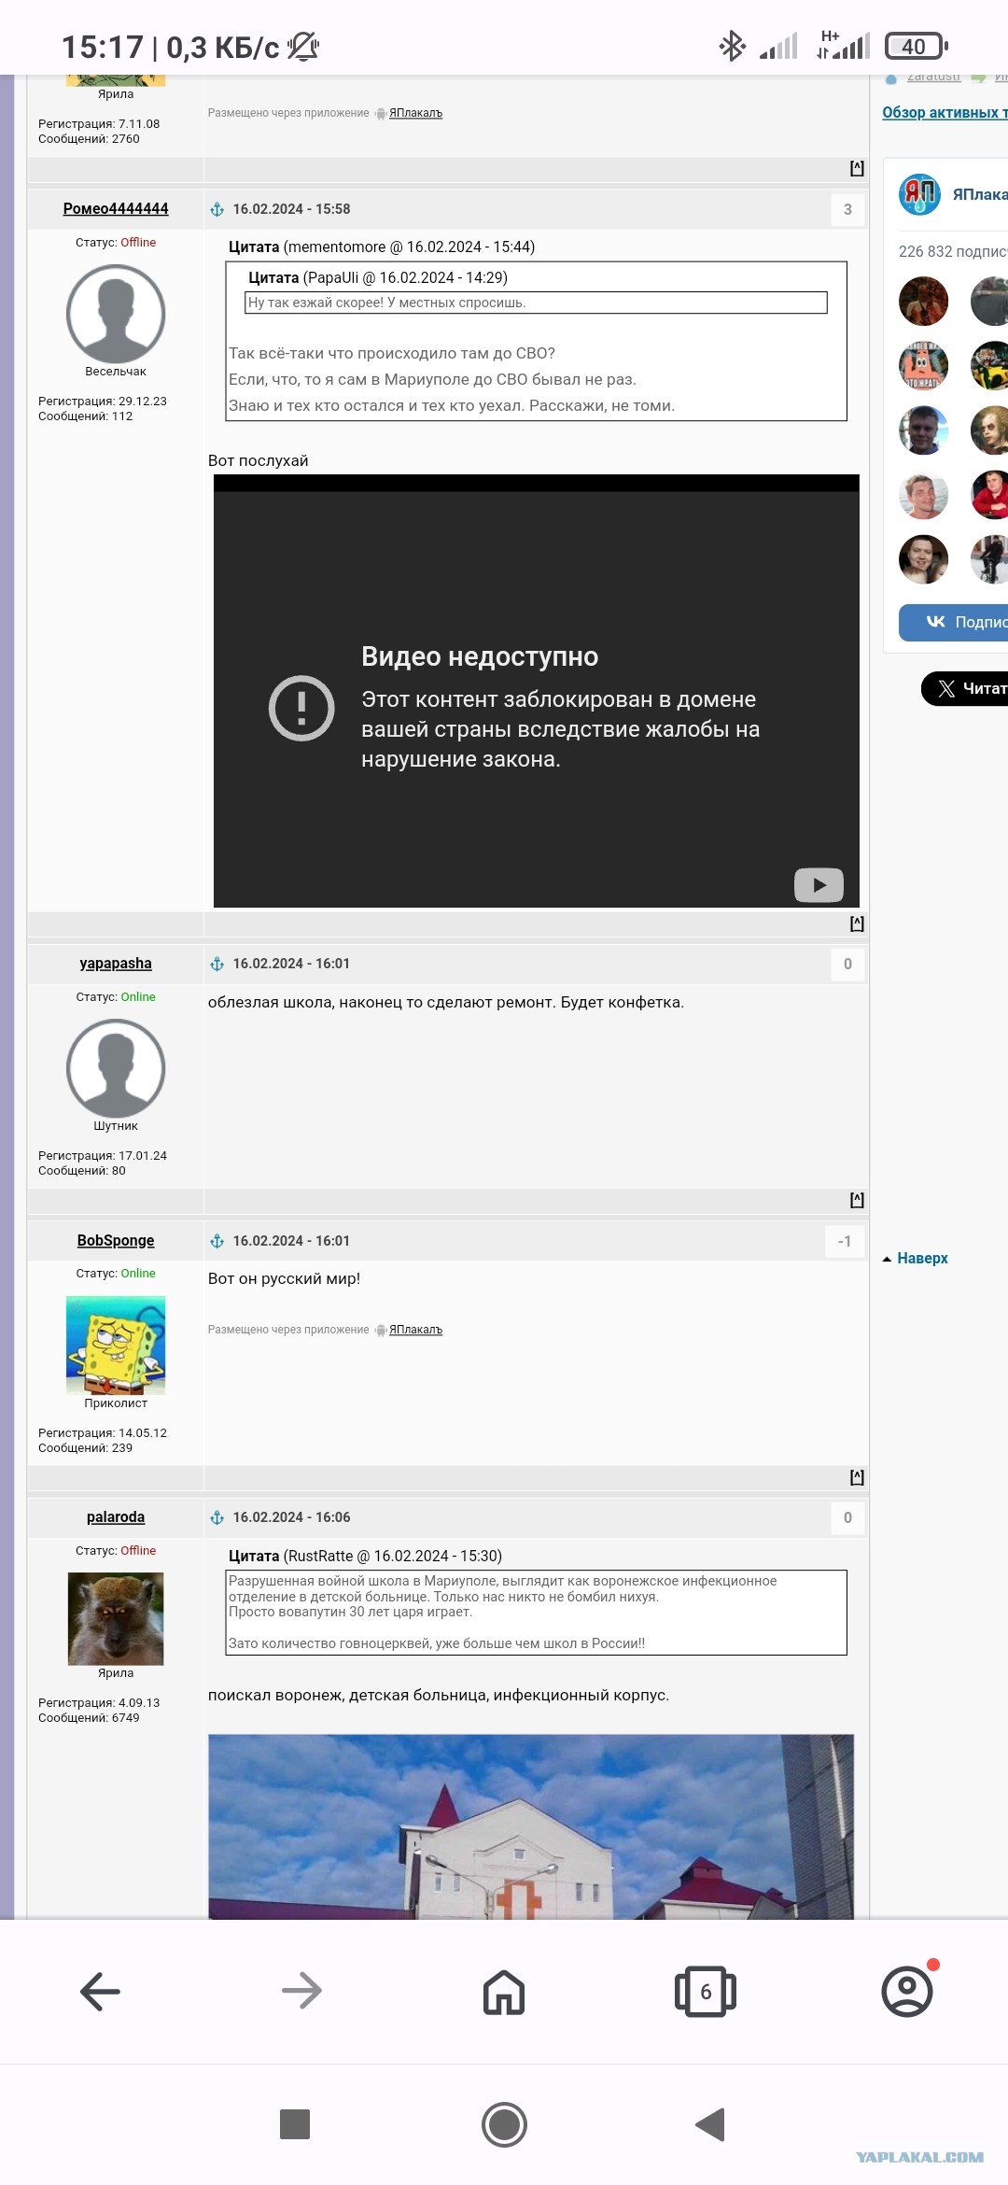
Task: Open the tab switcher showing 6 tabs
Action: pos(706,1991)
